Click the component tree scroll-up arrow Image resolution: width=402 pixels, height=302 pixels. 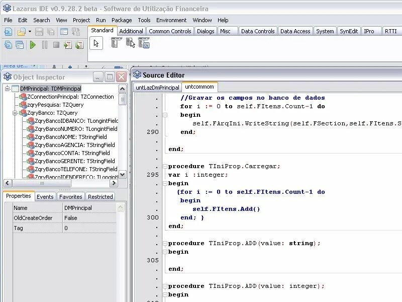[123, 89]
